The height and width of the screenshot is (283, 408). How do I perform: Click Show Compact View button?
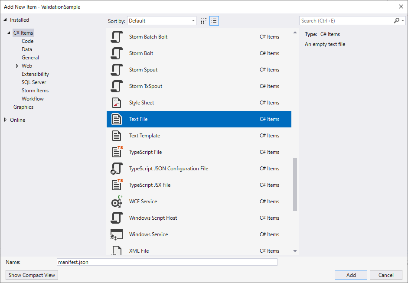coord(32,275)
